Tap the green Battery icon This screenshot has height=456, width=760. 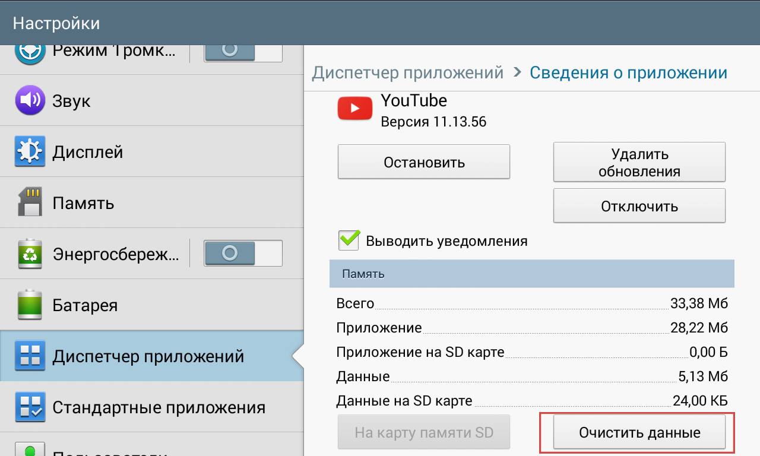coord(30,305)
